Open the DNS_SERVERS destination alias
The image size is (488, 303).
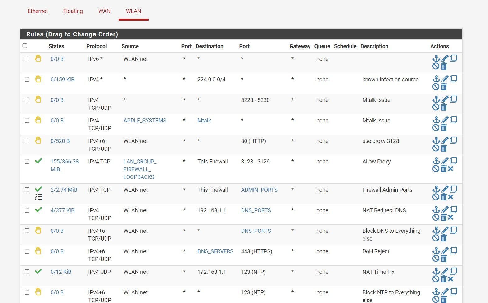click(215, 251)
